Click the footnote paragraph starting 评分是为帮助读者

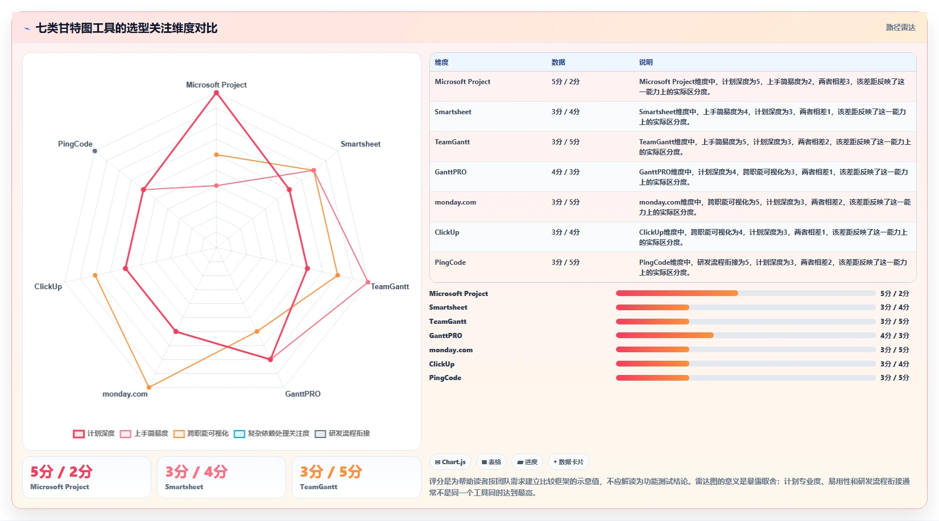[669, 487]
